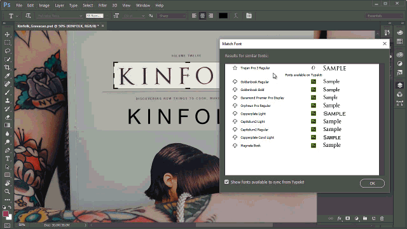This screenshot has width=407, height=229.
Task: Select the Rectangle shape tool
Action: point(7,175)
